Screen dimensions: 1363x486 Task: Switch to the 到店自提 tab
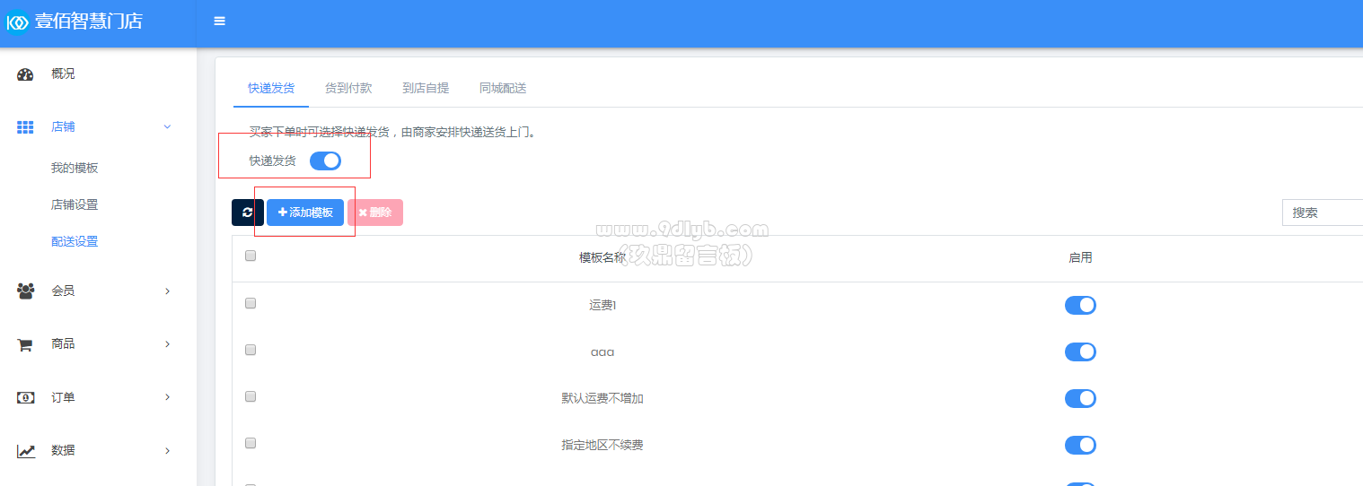point(426,88)
